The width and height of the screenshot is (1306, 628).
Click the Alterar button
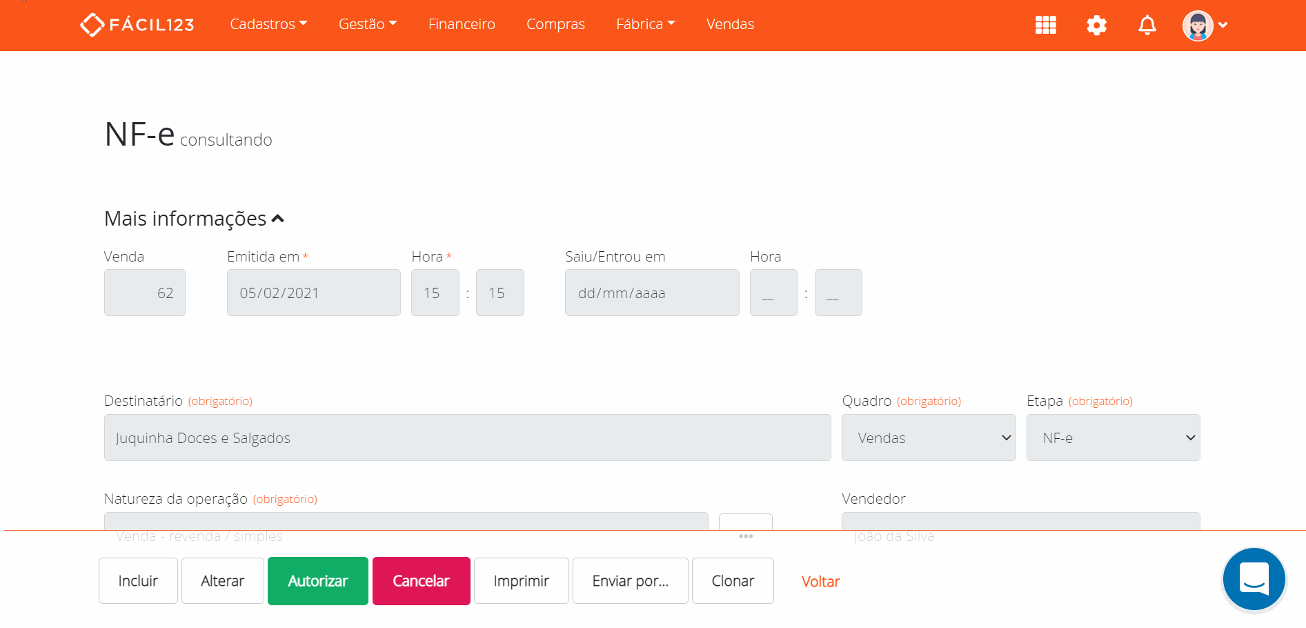[223, 581]
